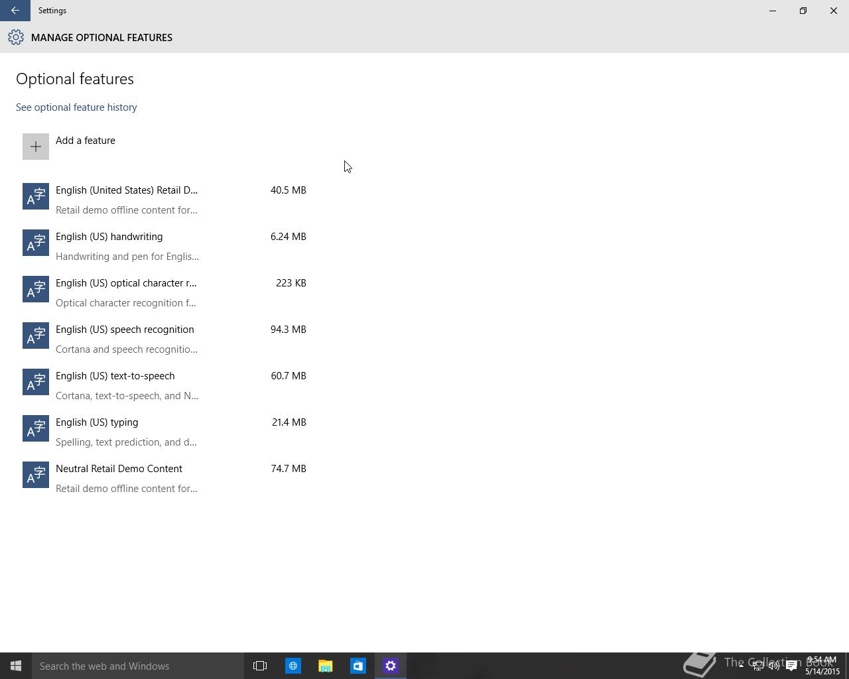Go back using the Settings back arrow
Image resolution: width=849 pixels, height=679 pixels.
pos(15,11)
